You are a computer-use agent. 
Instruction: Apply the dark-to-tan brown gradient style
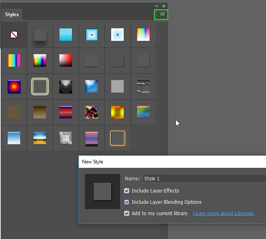point(40,112)
